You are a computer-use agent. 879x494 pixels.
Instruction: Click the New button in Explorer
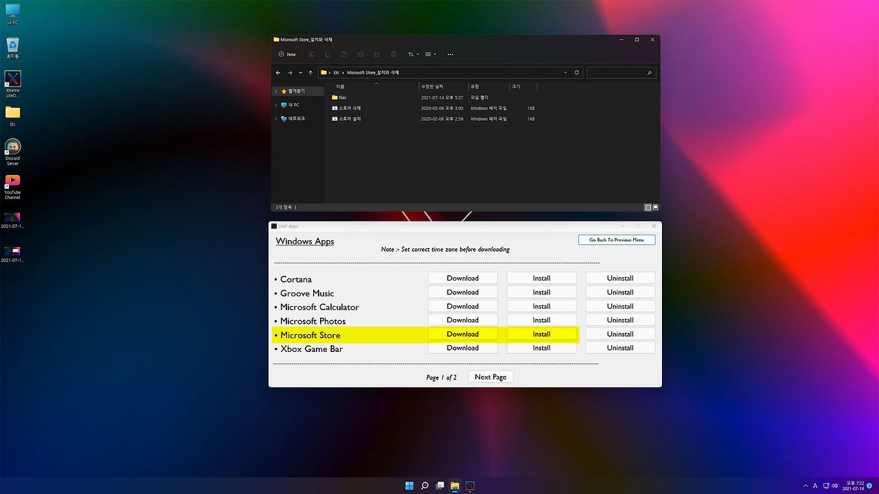click(287, 54)
